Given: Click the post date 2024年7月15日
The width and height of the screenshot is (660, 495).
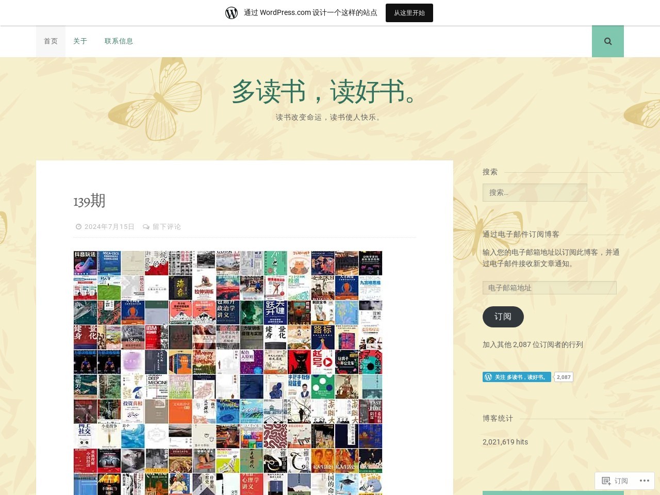Looking at the screenshot, I should point(109,227).
